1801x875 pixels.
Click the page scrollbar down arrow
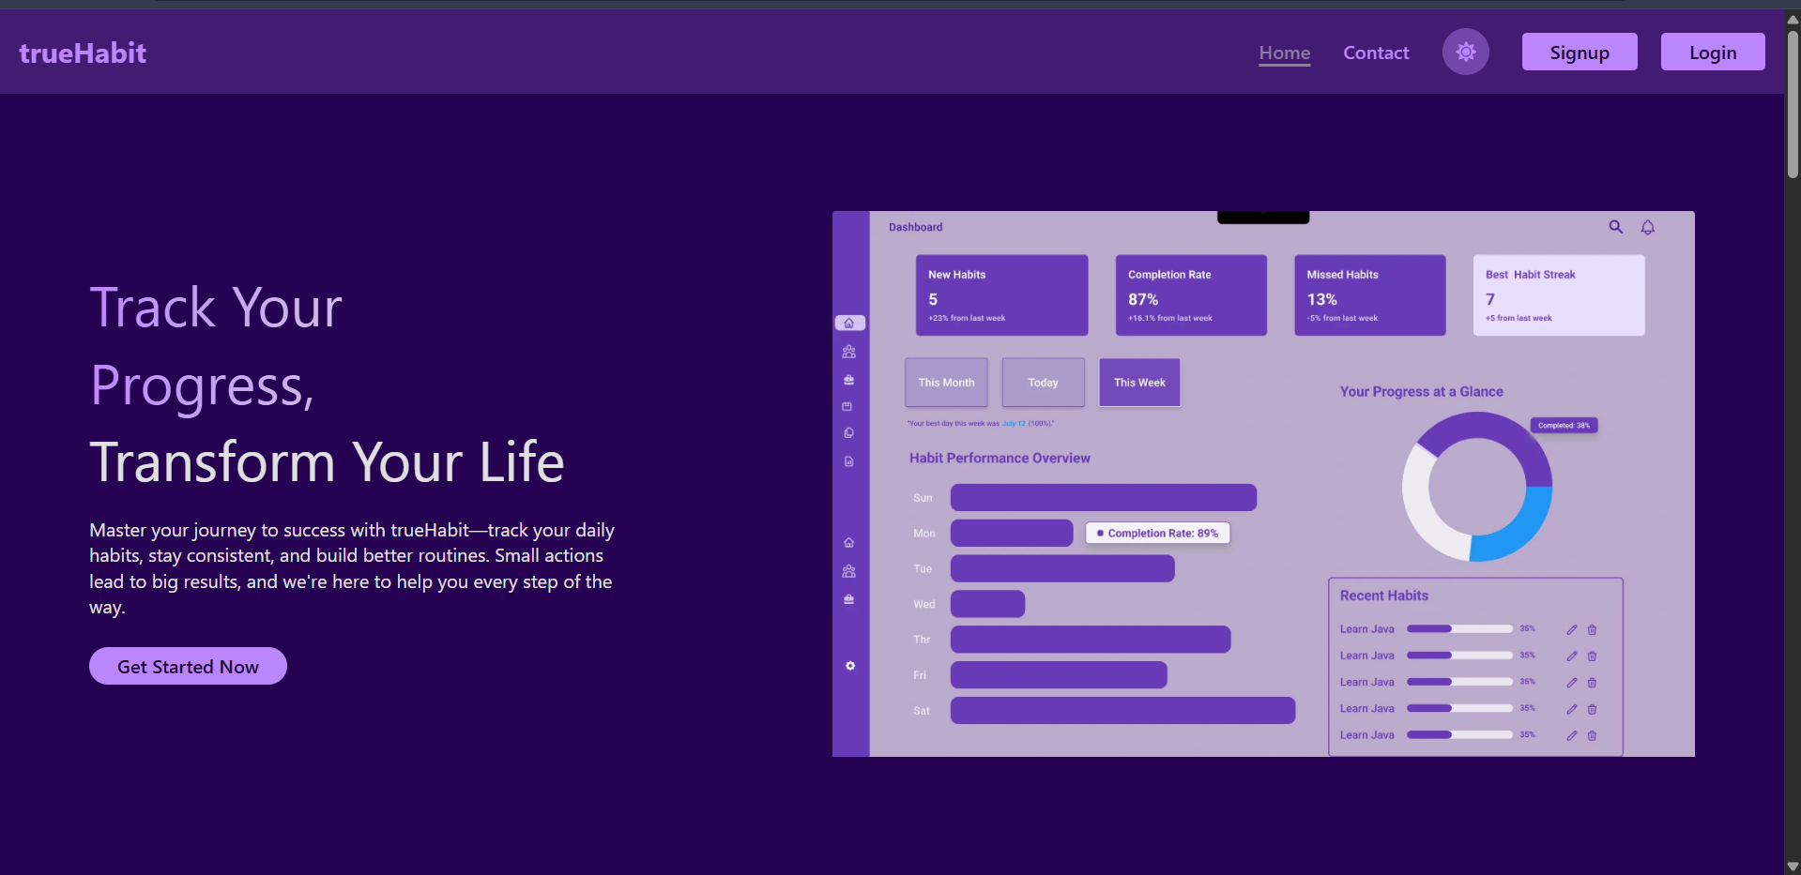coord(1792,867)
